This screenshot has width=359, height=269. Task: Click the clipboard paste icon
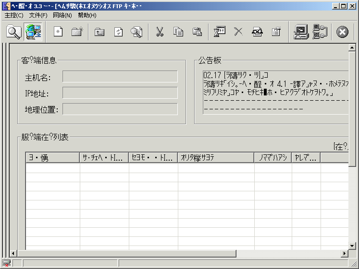pos(197,32)
